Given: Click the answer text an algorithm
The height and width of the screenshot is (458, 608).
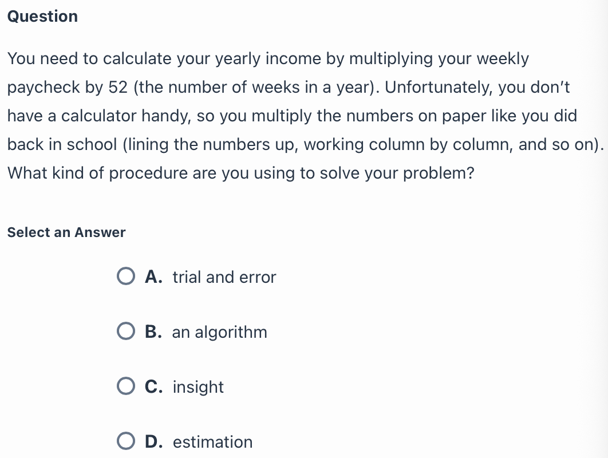Looking at the screenshot, I should [x=219, y=333].
